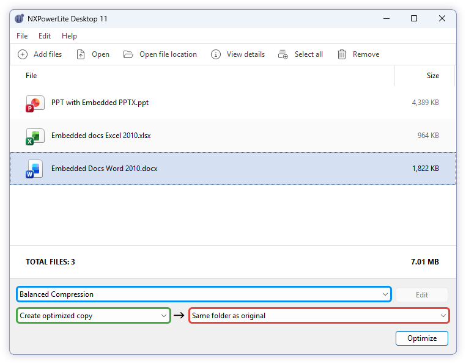This screenshot has height=364, width=466.
Task: Click the Excel icon for Embedded docs Excel 2010.xlsx
Action: [x=35, y=136]
